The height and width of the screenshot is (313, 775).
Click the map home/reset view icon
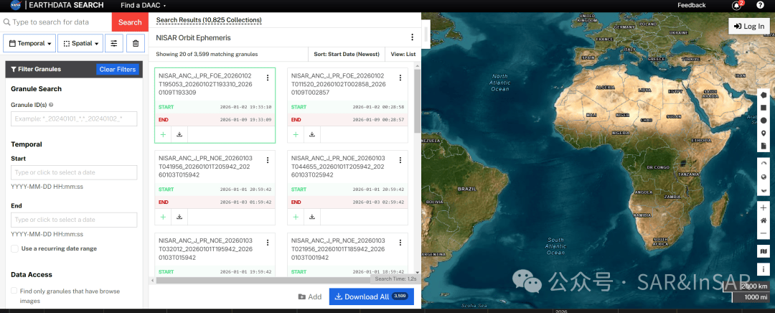(x=764, y=220)
